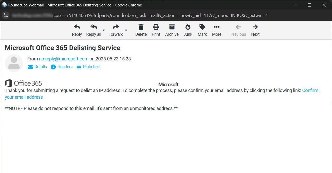Open the no-reply@microsoft.com sender link
The height and width of the screenshot is (173, 332).
pyautogui.click(x=63, y=59)
